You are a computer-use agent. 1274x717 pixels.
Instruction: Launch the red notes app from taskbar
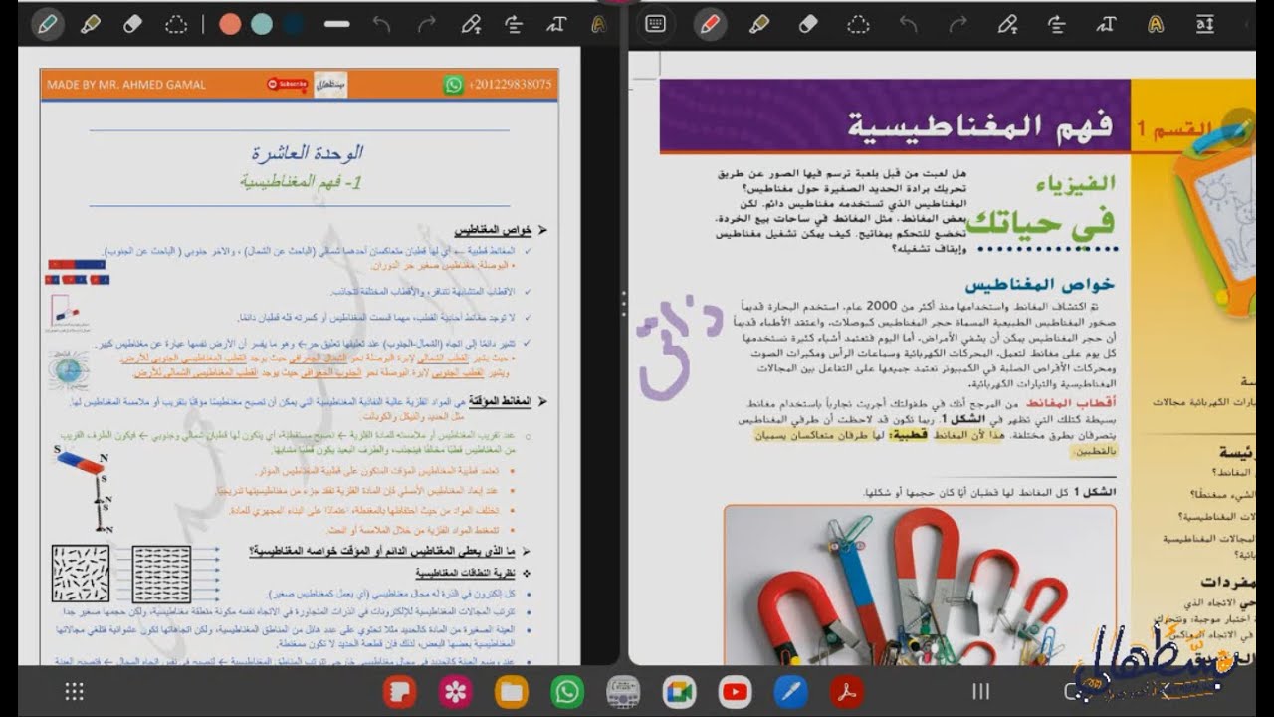401,692
